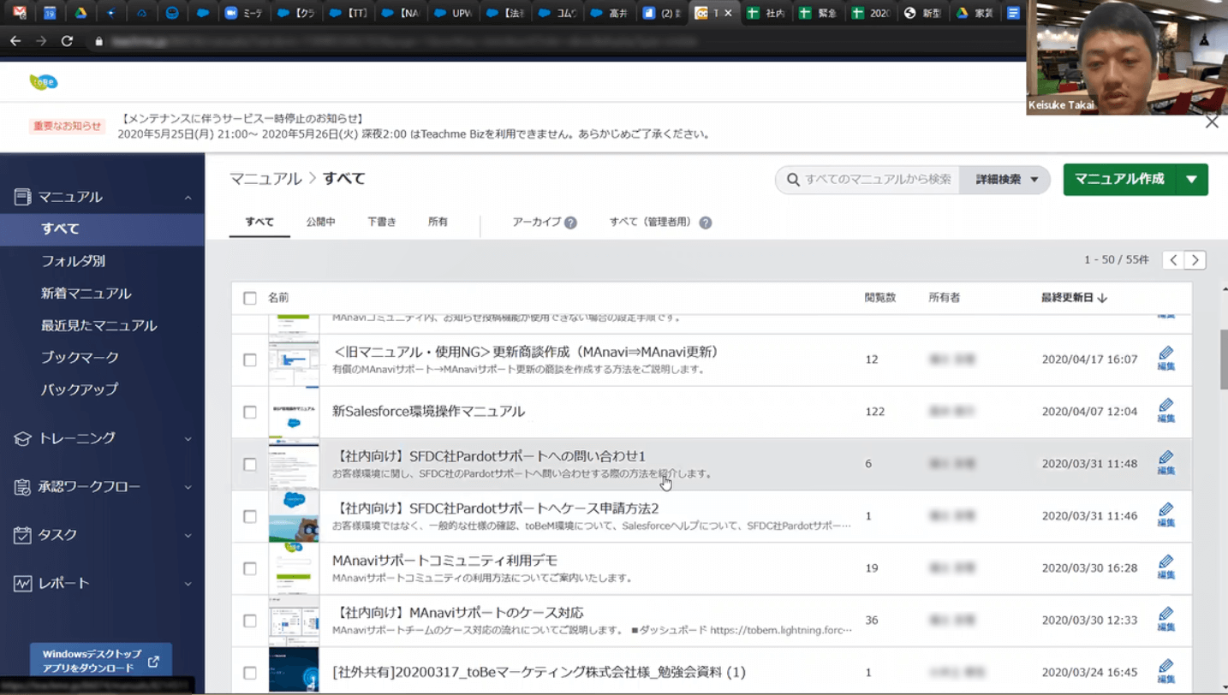Expand the タスク sidebar section

point(188,535)
